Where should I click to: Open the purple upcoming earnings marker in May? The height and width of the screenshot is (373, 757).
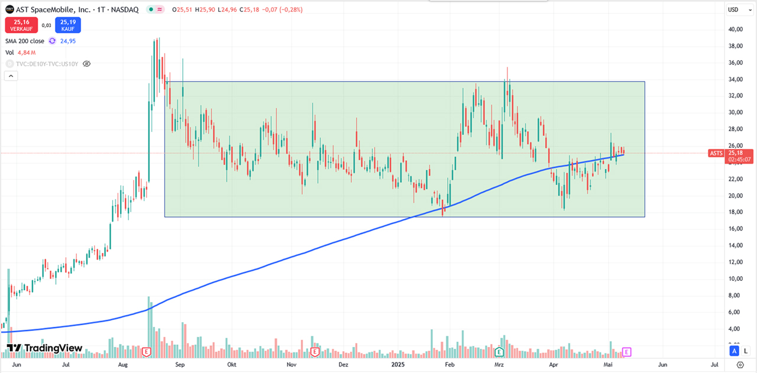click(x=627, y=352)
